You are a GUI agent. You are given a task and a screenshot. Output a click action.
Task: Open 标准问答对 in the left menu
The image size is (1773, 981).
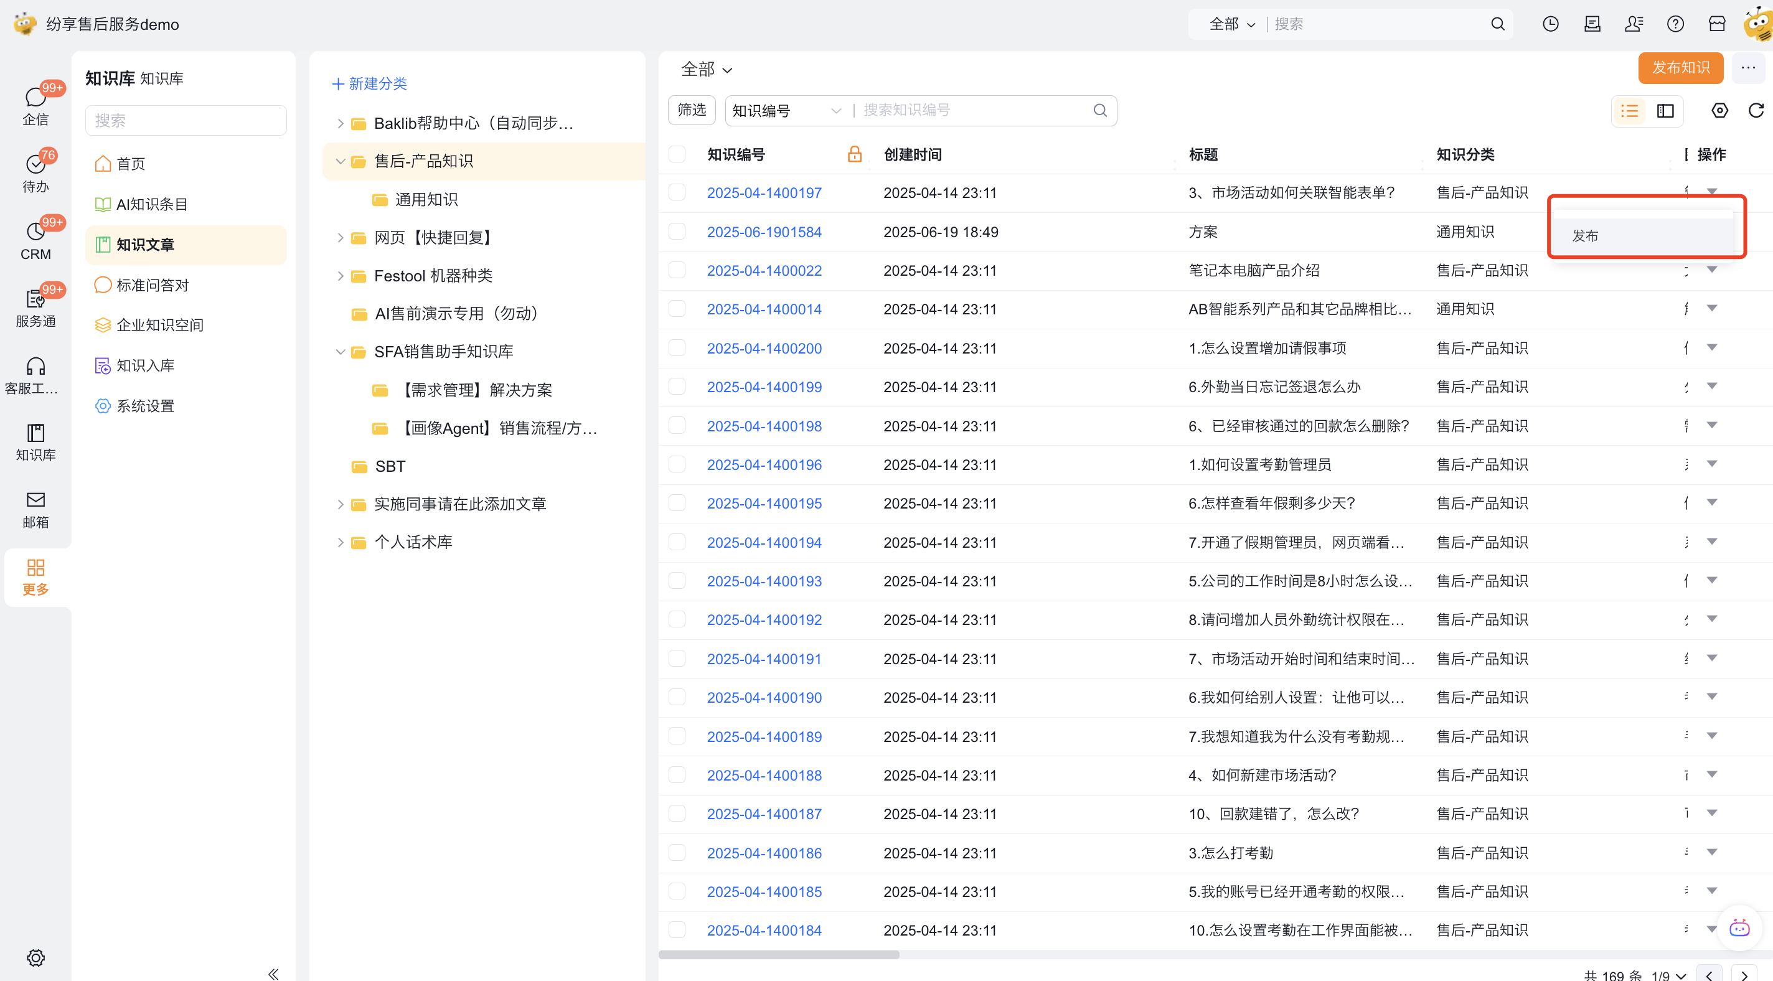[152, 285]
